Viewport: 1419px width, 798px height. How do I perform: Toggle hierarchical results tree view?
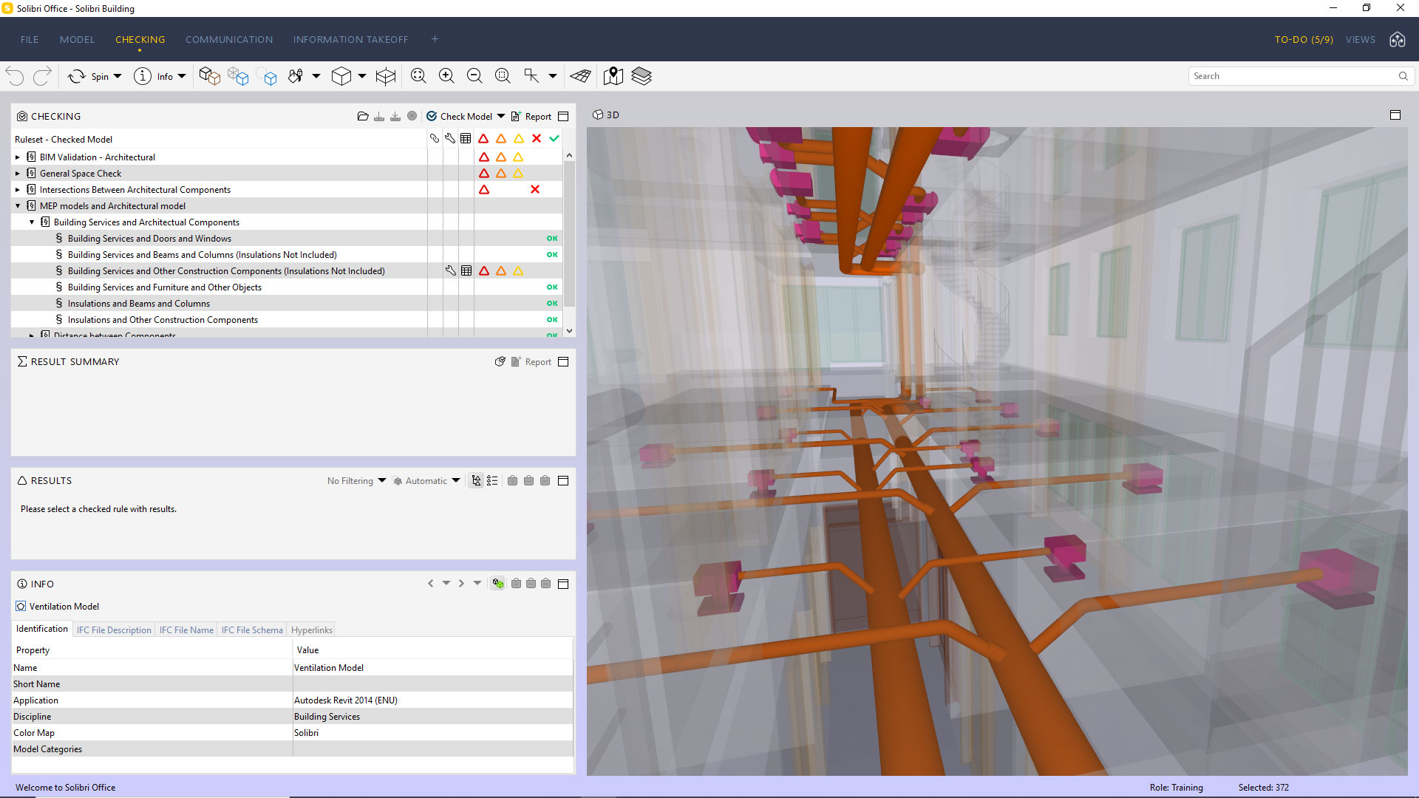tap(477, 480)
